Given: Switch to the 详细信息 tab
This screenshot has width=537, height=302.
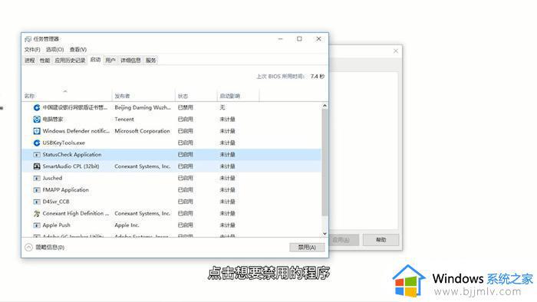Looking at the screenshot, I should pyautogui.click(x=130, y=61).
